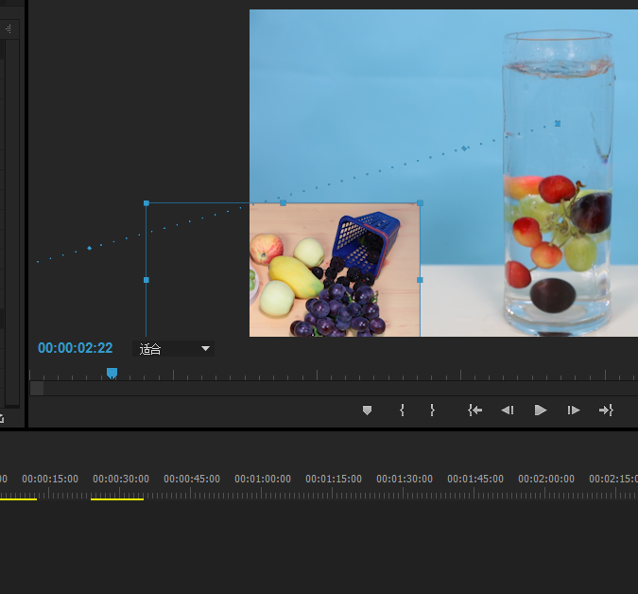Step back one frame

point(508,410)
